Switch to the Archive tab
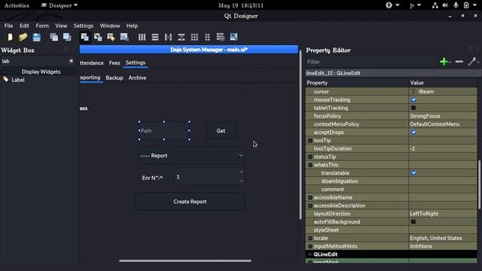 click(137, 78)
